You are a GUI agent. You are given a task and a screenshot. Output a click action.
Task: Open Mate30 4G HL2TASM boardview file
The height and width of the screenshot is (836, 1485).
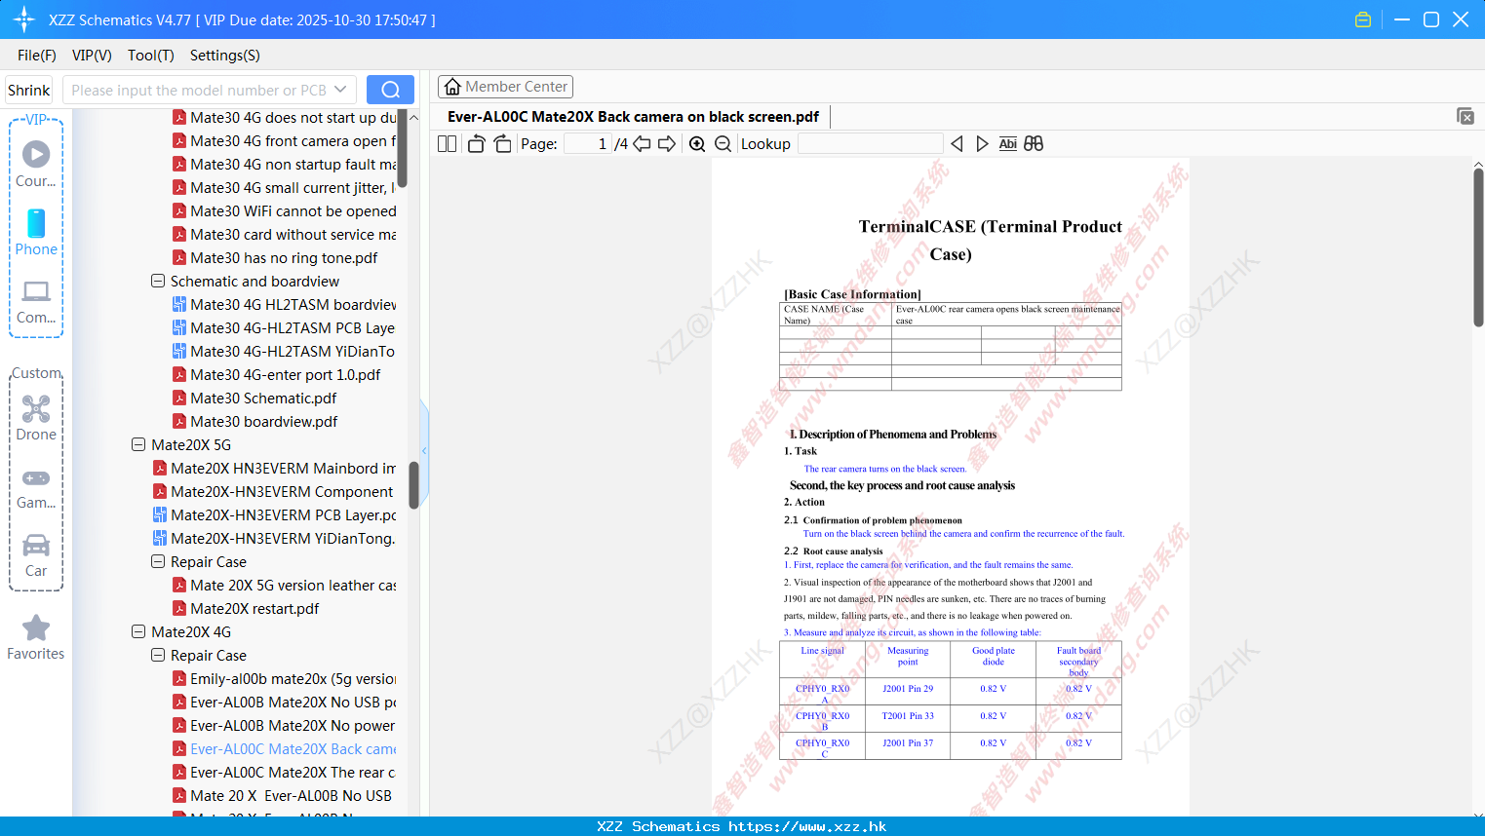click(293, 304)
